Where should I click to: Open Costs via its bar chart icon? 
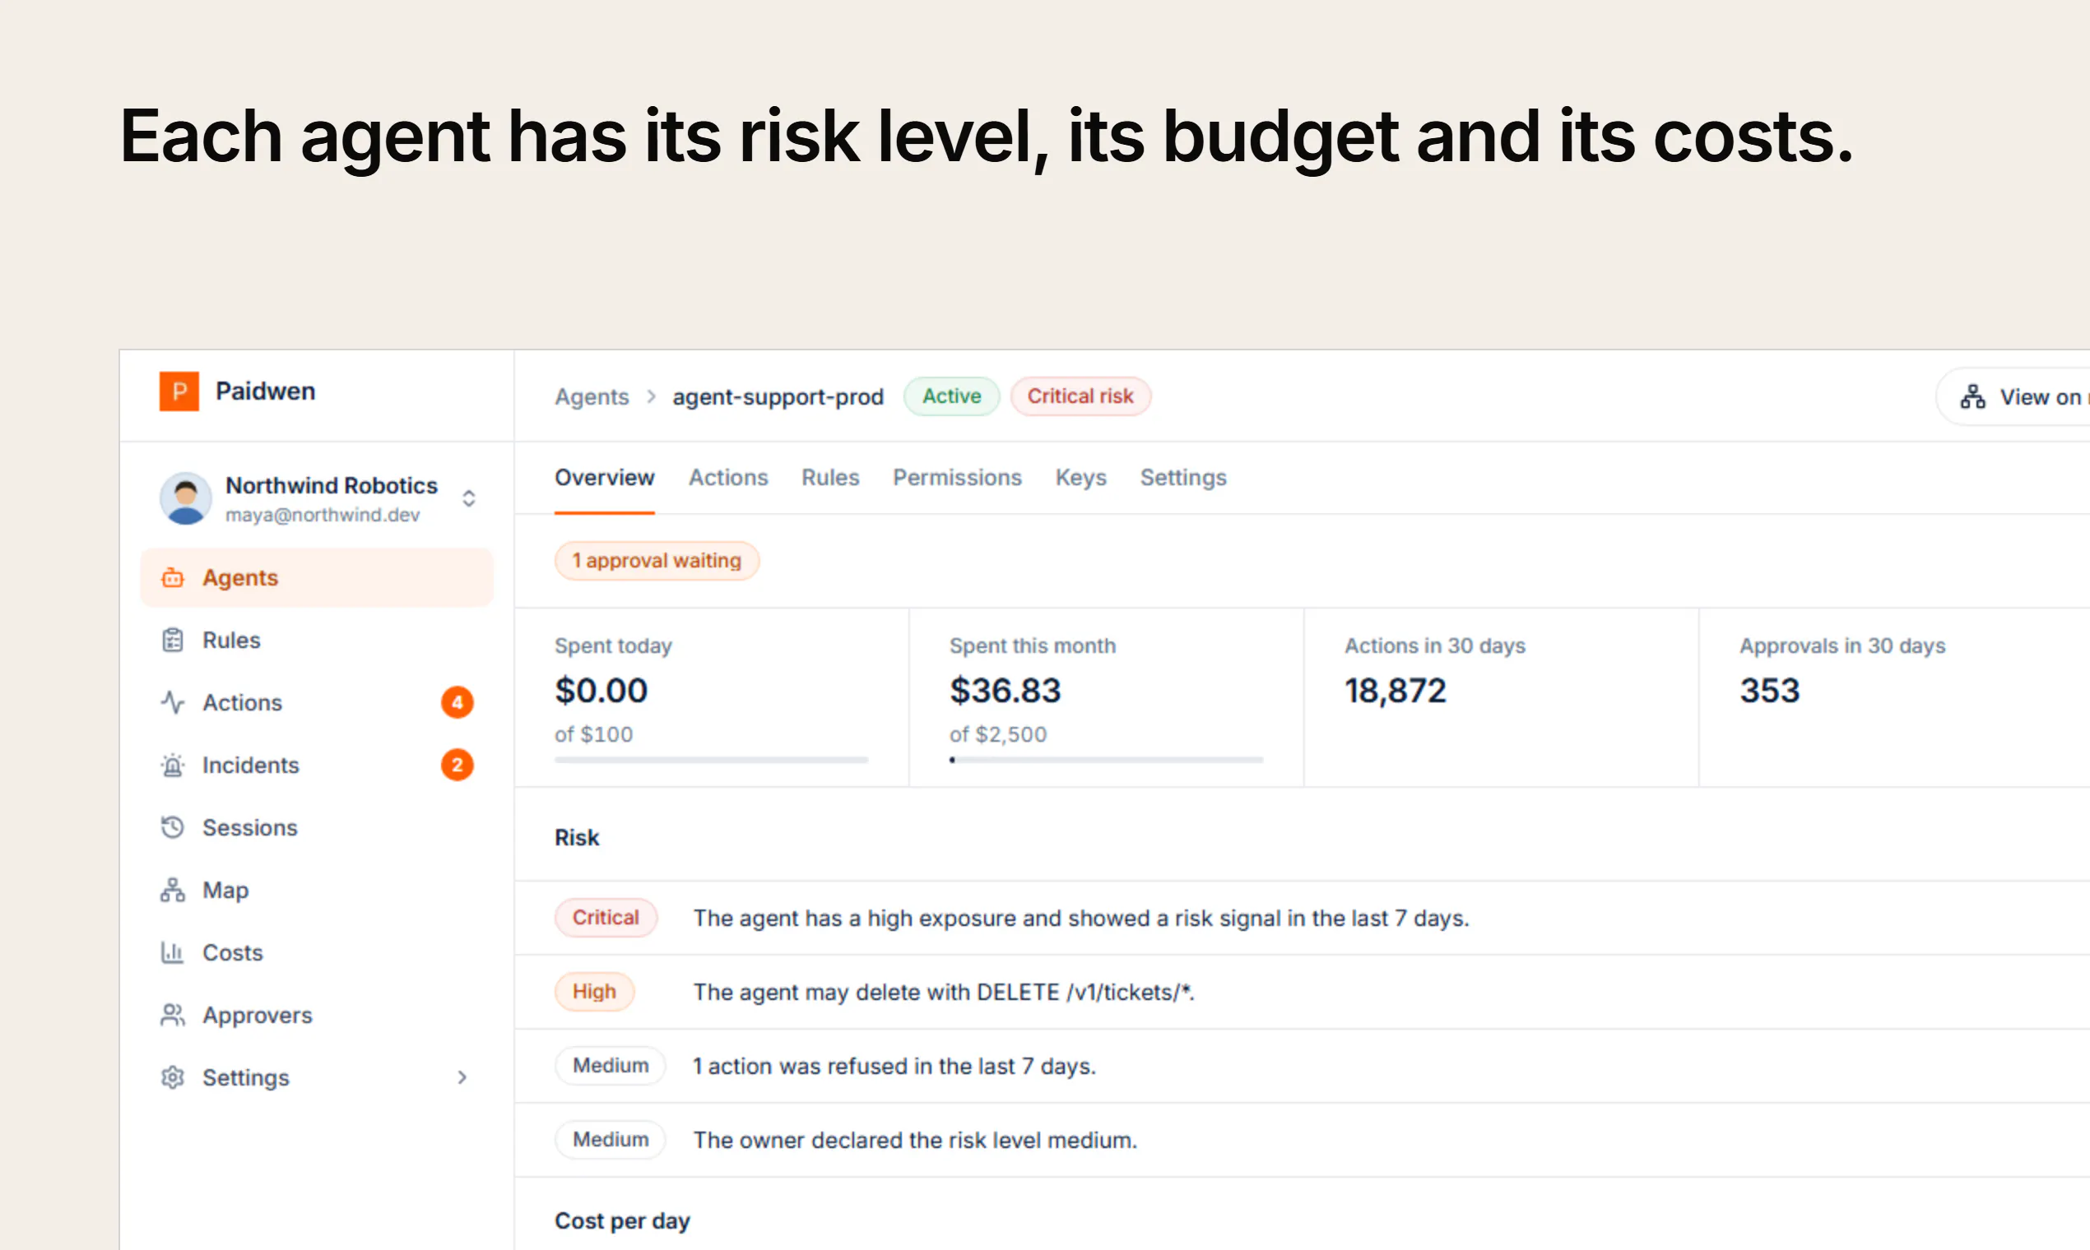173,952
